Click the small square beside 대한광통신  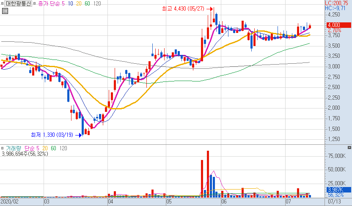click(2, 3)
